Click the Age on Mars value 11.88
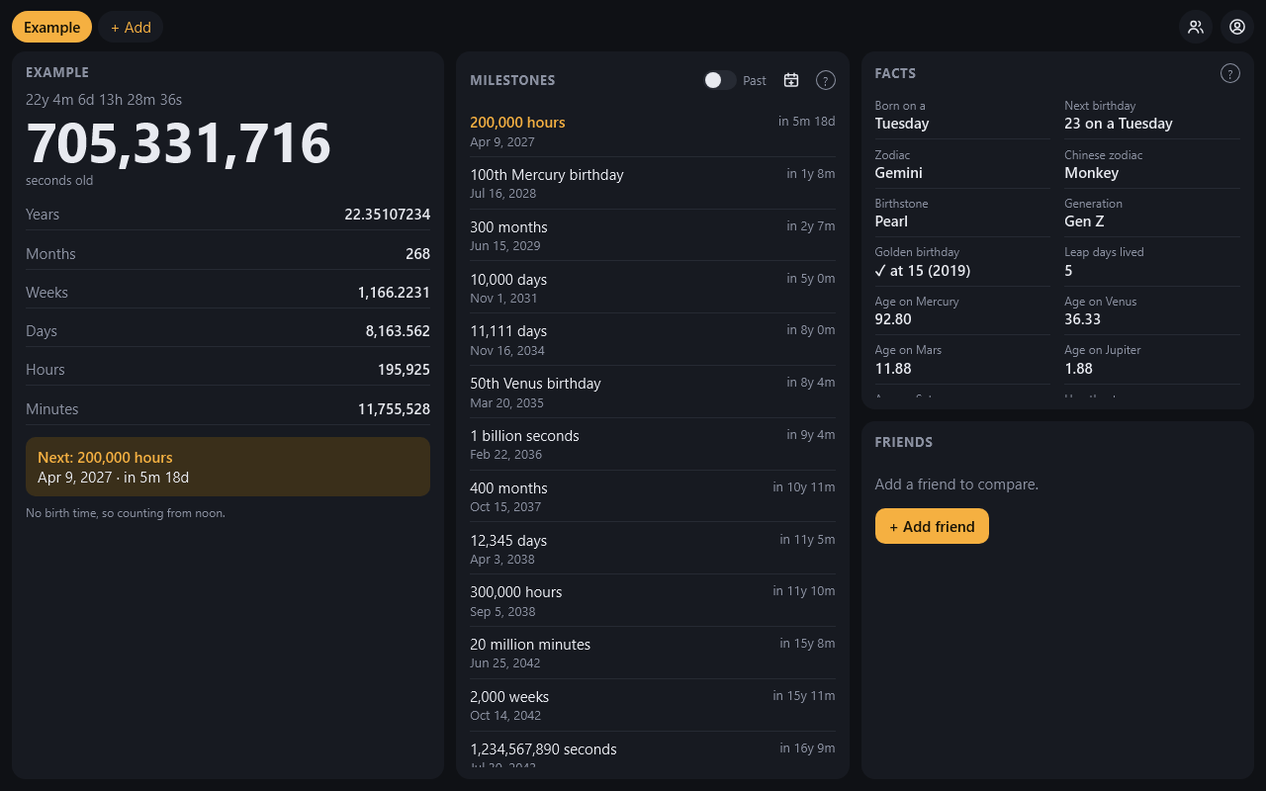The width and height of the screenshot is (1266, 791). tap(893, 369)
